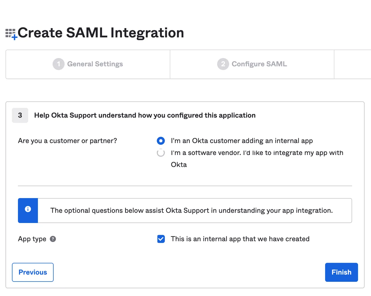Click the Finish button
Image resolution: width=371 pixels, height=296 pixels.
(x=341, y=272)
